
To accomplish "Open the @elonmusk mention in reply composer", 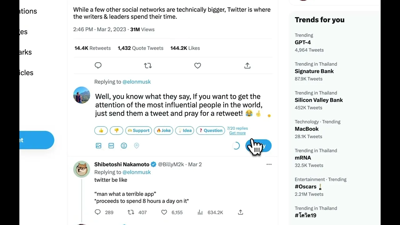I will [136, 82].
